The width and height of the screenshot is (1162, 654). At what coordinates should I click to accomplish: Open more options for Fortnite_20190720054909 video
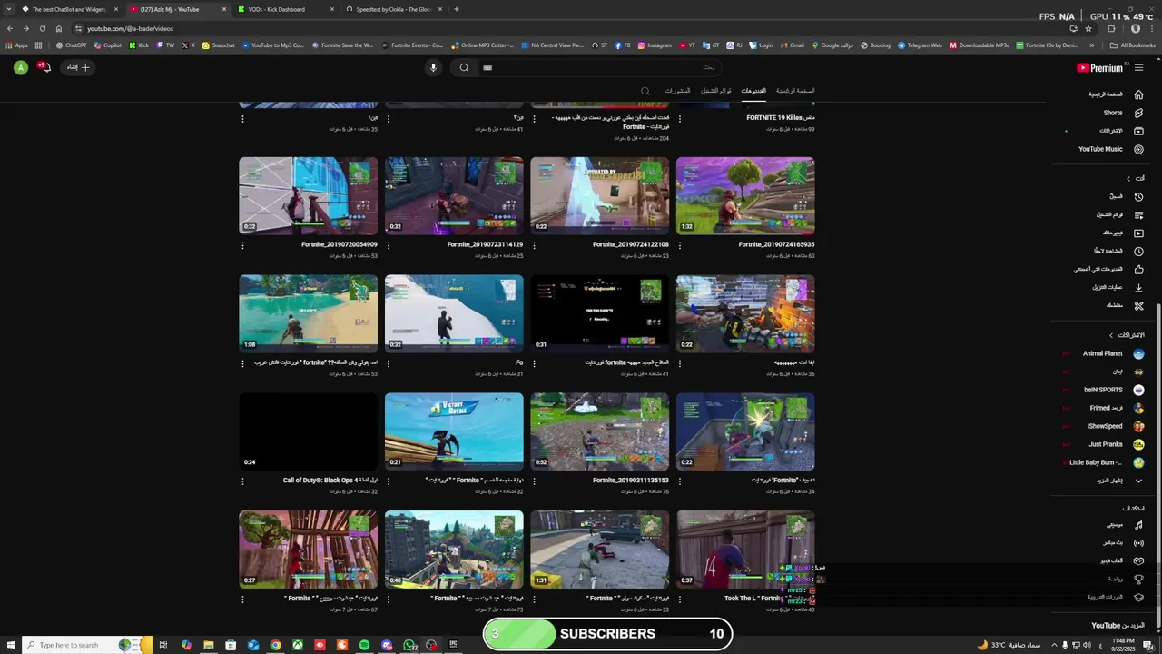click(242, 245)
